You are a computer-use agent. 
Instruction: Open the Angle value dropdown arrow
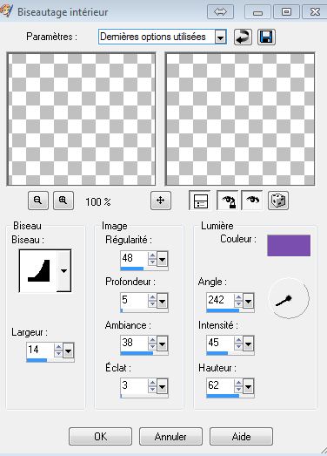coord(248,301)
